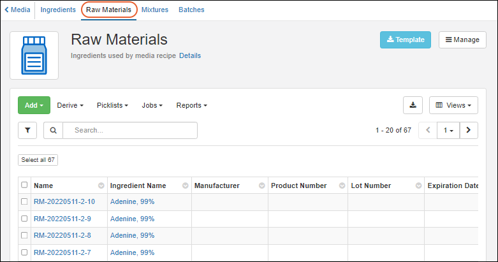
Task: Click the search magnifier icon
Action: (53, 130)
